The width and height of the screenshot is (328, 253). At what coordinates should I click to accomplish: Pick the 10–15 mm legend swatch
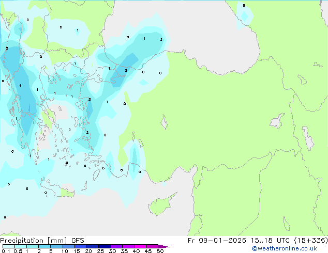(68, 246)
